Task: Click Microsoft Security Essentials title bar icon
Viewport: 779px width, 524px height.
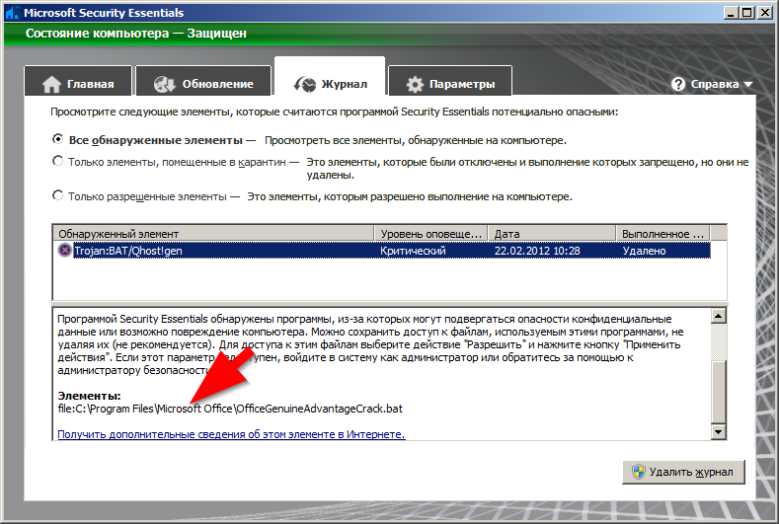Action: (12, 13)
